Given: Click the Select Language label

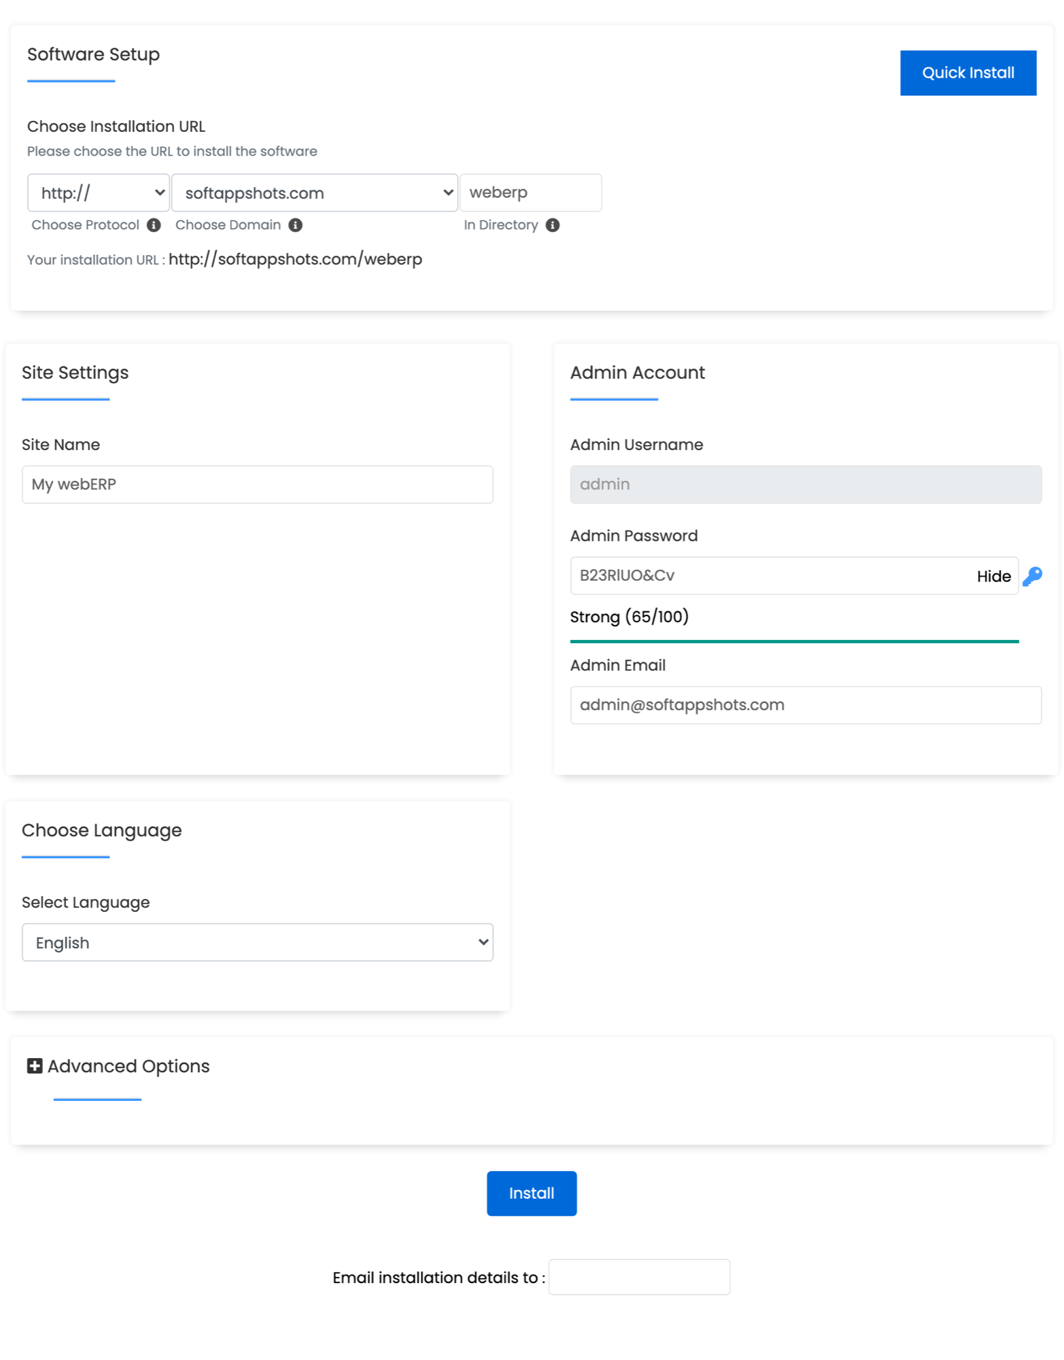Looking at the screenshot, I should [x=86, y=902].
